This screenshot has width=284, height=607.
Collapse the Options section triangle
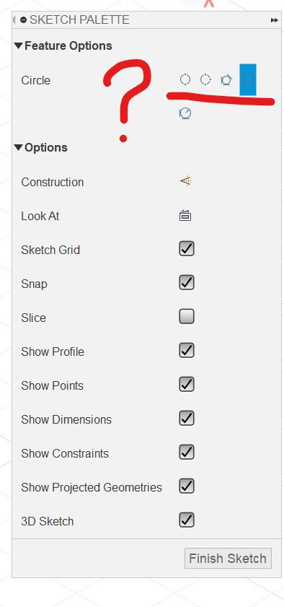18,147
